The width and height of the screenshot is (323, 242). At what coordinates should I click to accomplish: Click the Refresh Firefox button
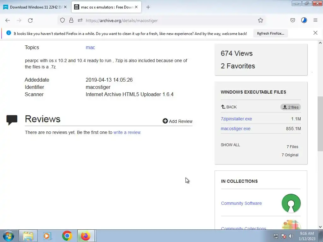pos(270,33)
